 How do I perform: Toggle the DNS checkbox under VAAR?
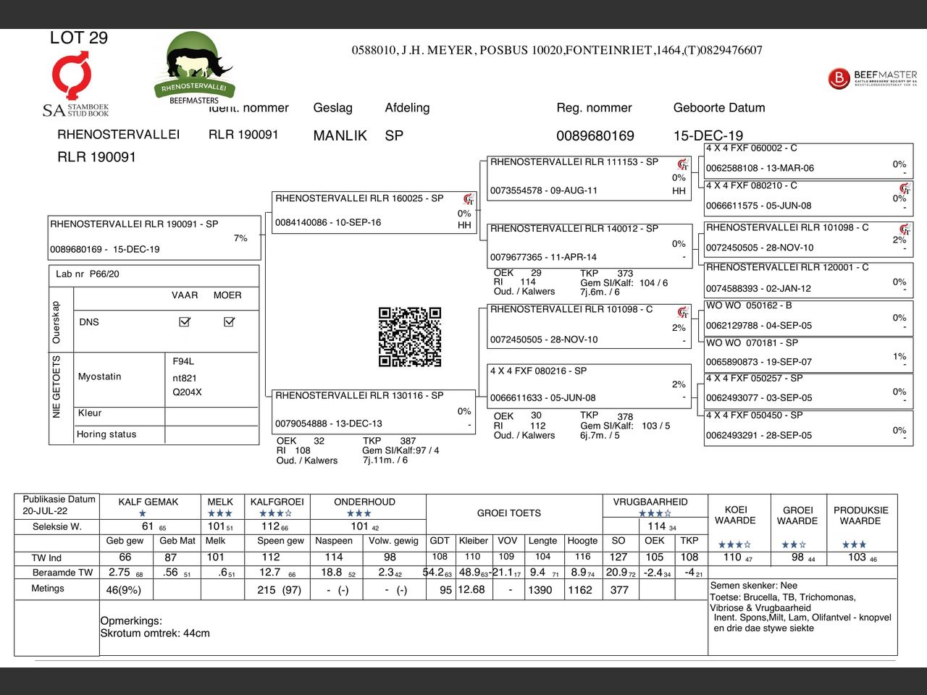[185, 321]
